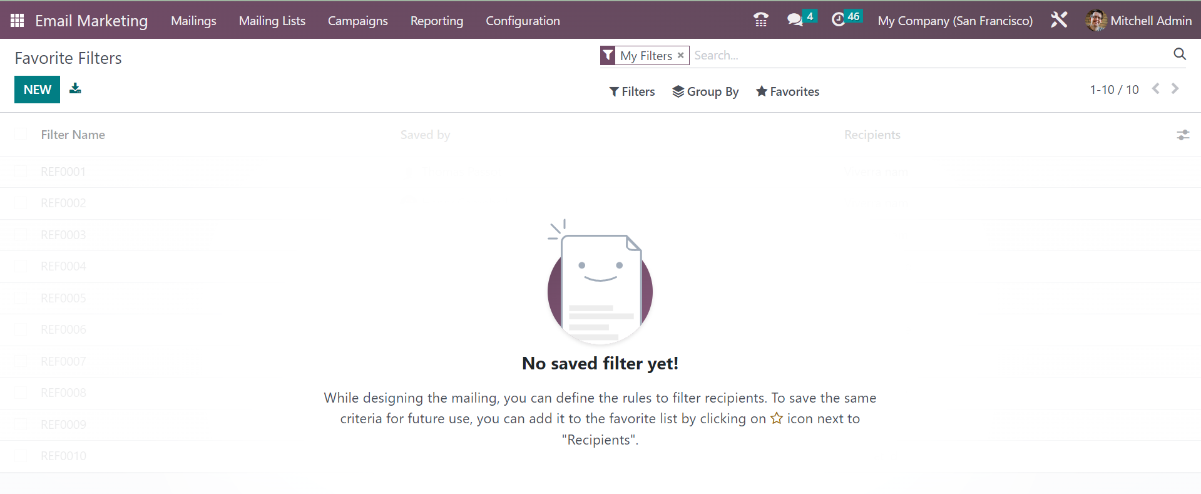This screenshot has height=494, width=1201.
Task: Check the REF0002 row checkbox
Action: [21, 202]
